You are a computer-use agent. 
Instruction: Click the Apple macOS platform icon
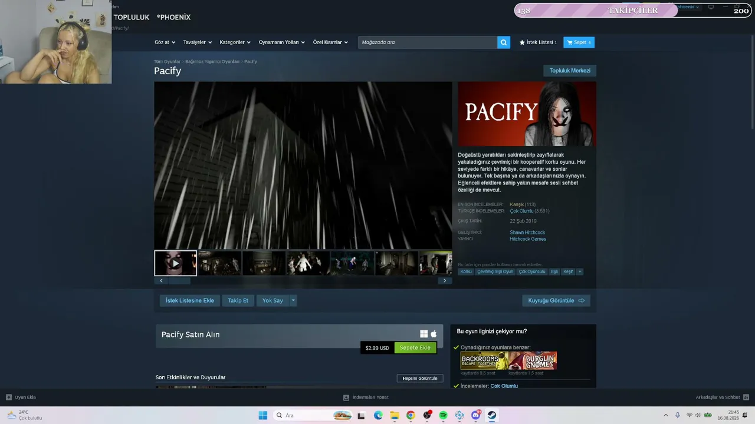[434, 334]
